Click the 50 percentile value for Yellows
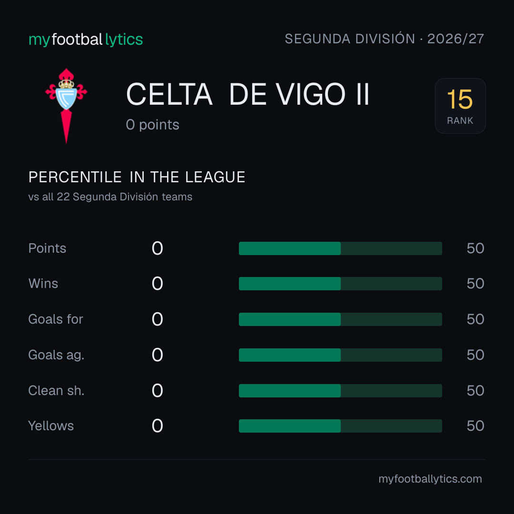 (x=475, y=426)
